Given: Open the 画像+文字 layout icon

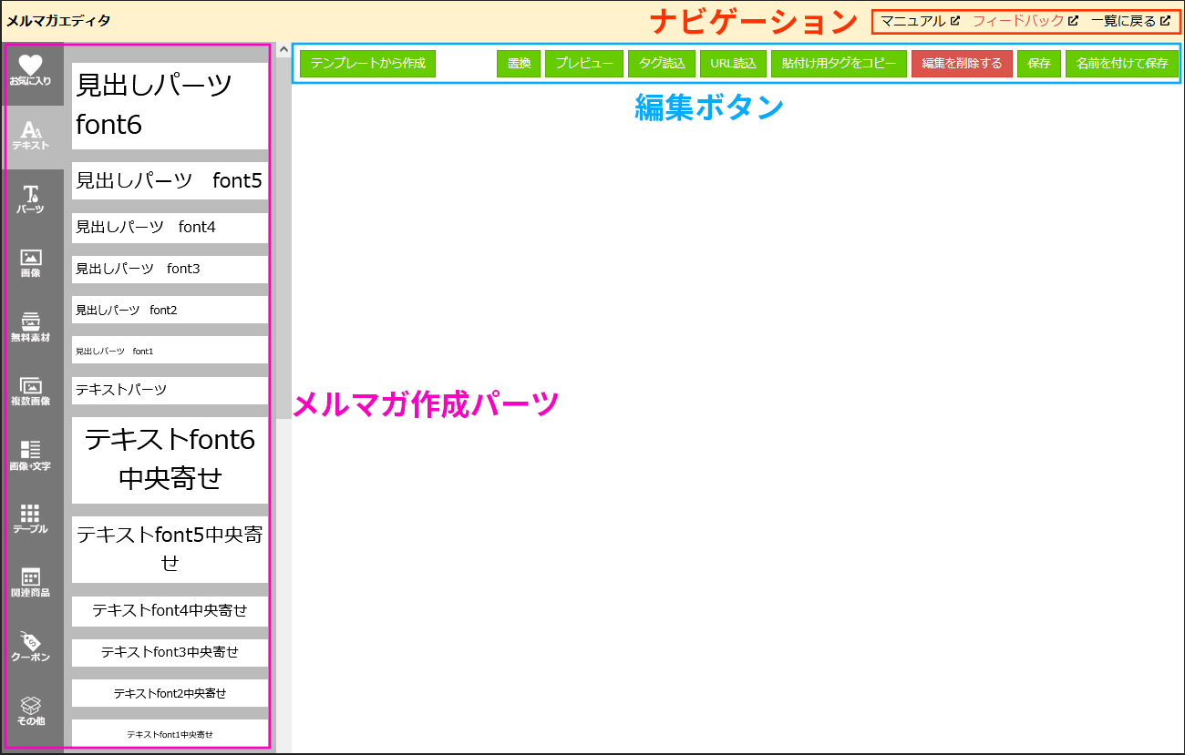Looking at the screenshot, I should (x=31, y=455).
